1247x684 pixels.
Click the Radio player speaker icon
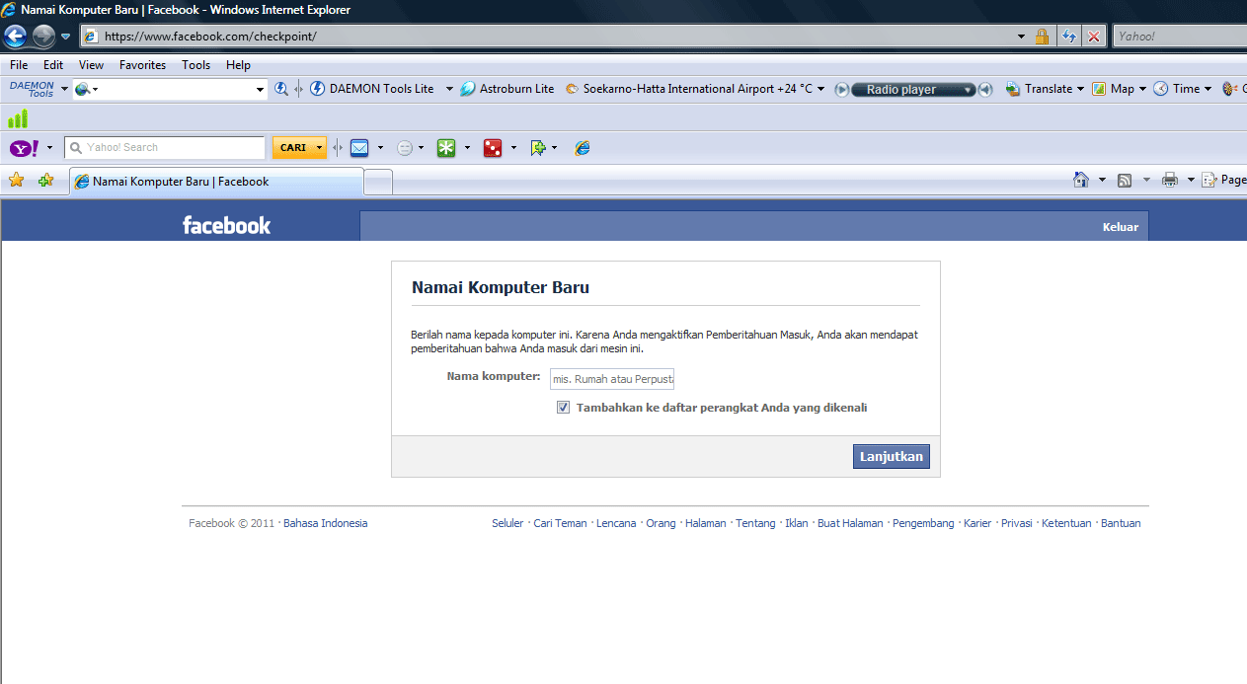pos(985,90)
